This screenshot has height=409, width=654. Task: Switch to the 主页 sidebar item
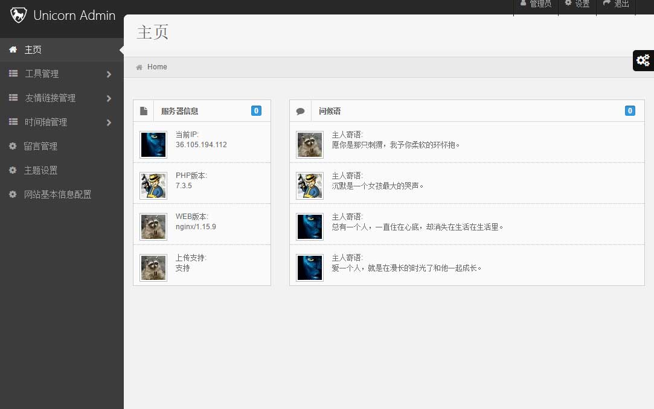[33, 49]
